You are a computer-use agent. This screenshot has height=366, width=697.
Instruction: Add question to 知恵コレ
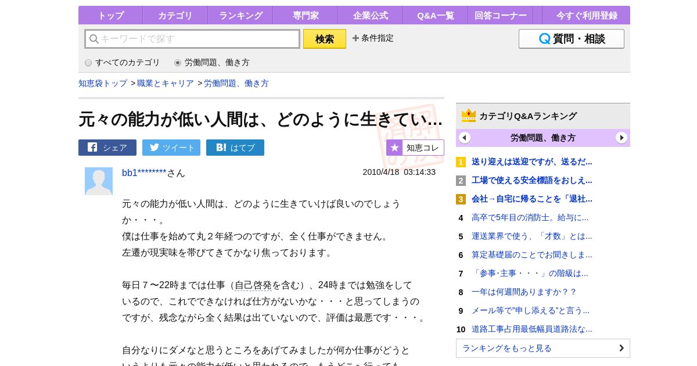pos(415,148)
